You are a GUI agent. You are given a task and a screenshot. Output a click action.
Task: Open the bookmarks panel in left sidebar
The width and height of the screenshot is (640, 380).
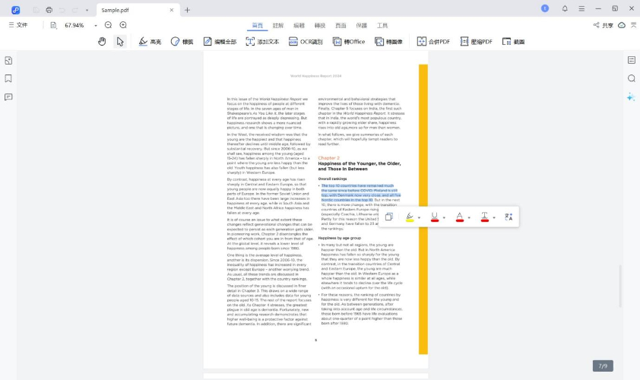8,78
